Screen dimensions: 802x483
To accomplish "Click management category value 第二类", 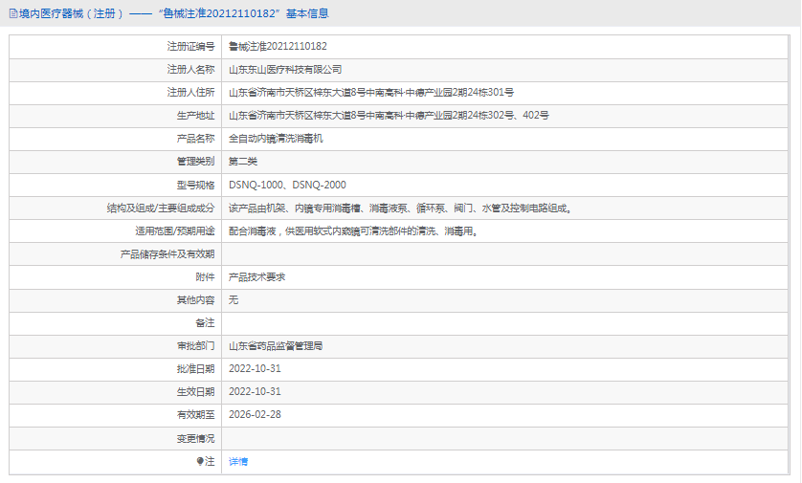I will click(243, 162).
